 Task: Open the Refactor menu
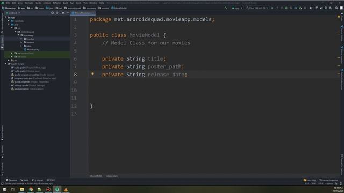point(57,3)
